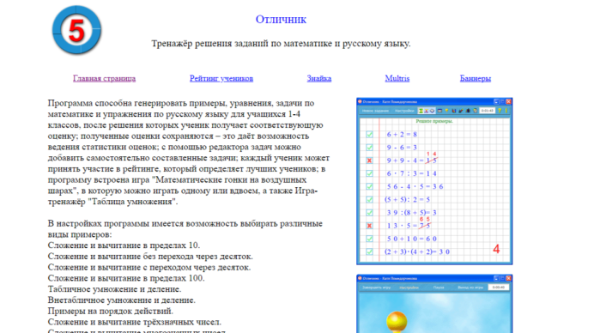Click 'Настройки' in the first screenshot toolbar
The width and height of the screenshot is (612, 333).
tap(404, 111)
